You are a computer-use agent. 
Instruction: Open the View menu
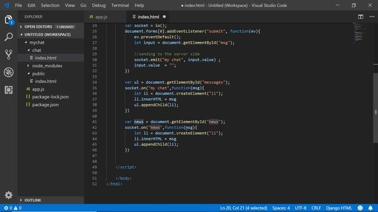70,5
